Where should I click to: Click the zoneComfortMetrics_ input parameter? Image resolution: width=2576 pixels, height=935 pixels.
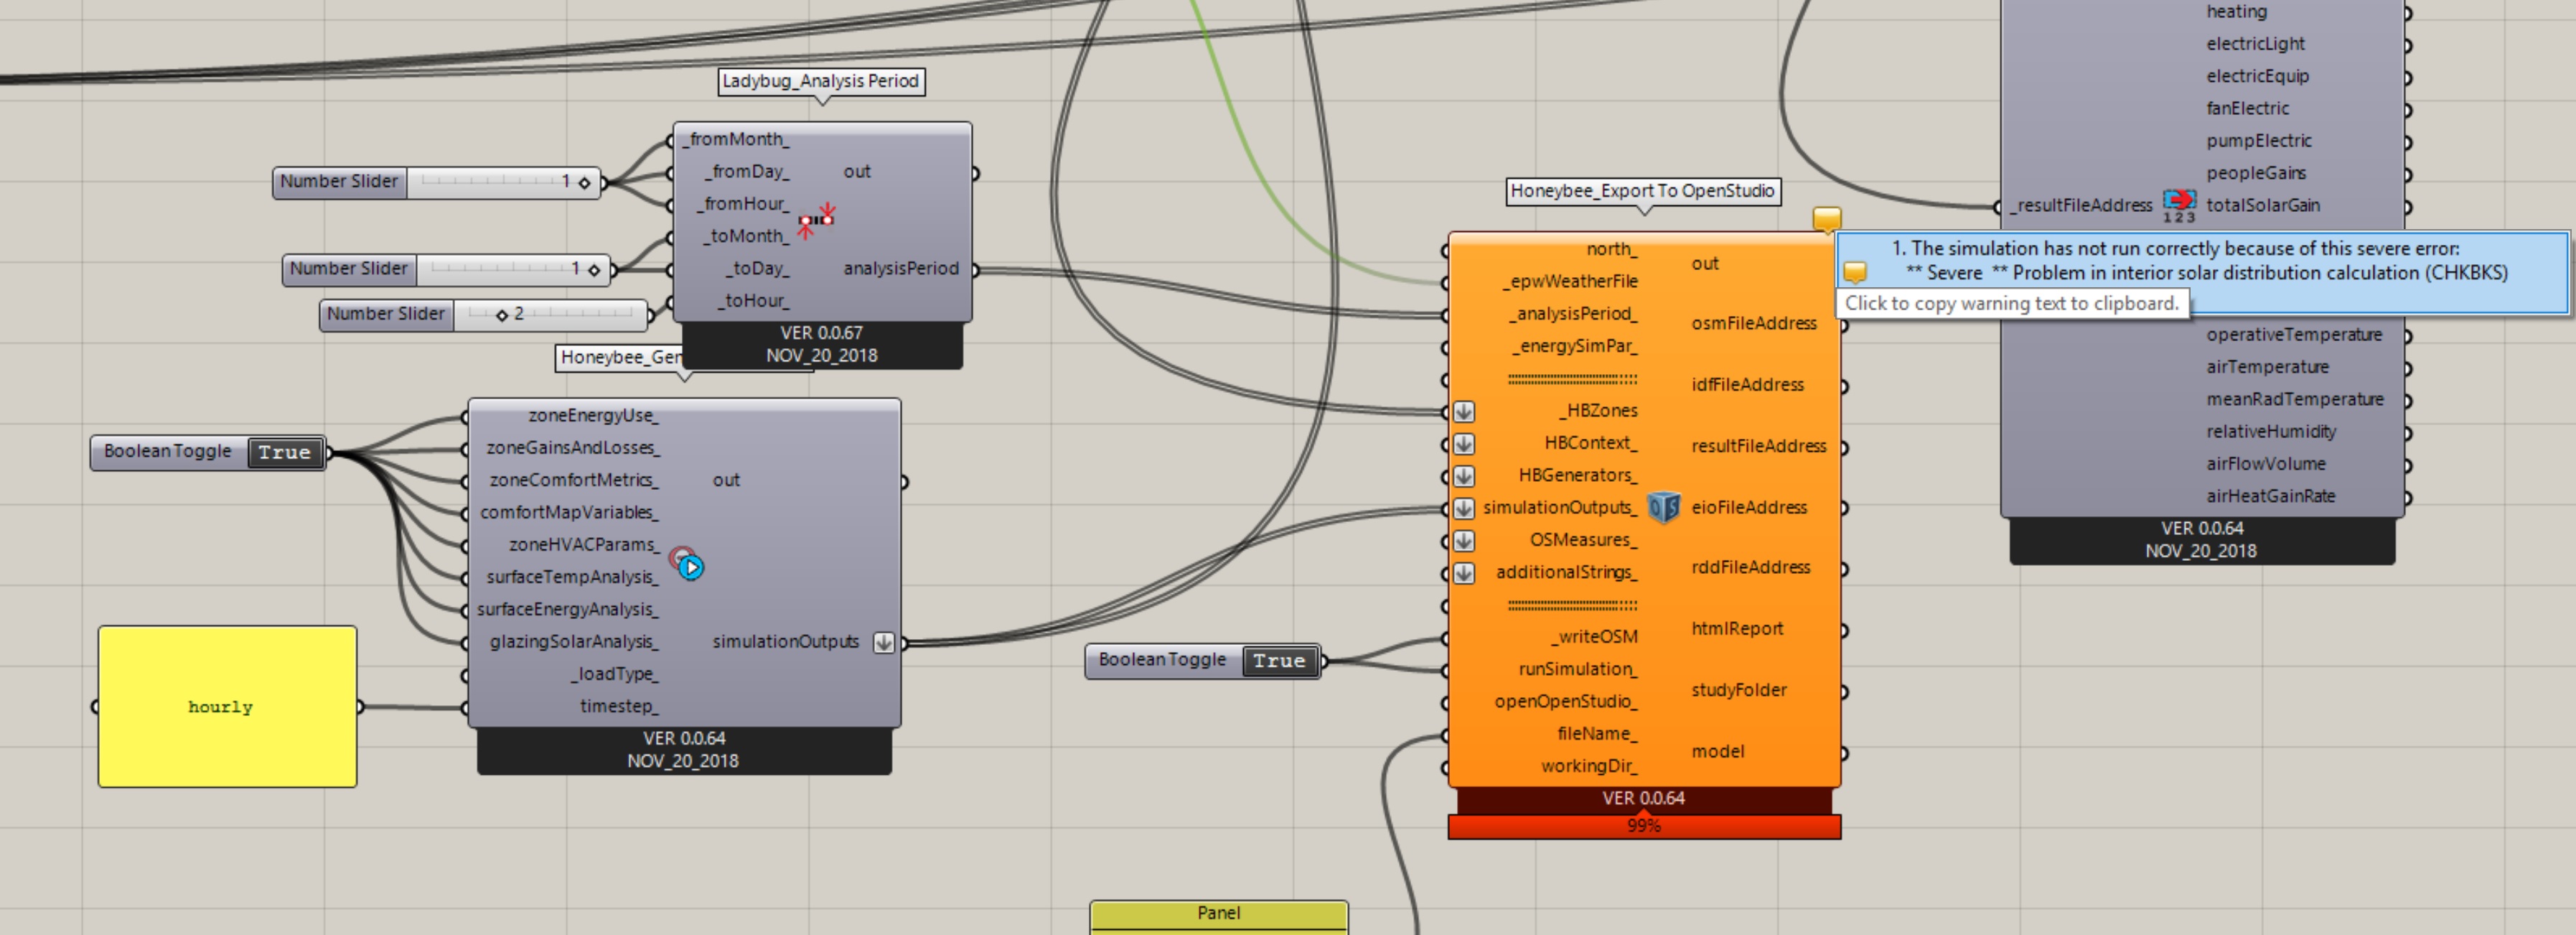pos(574,480)
